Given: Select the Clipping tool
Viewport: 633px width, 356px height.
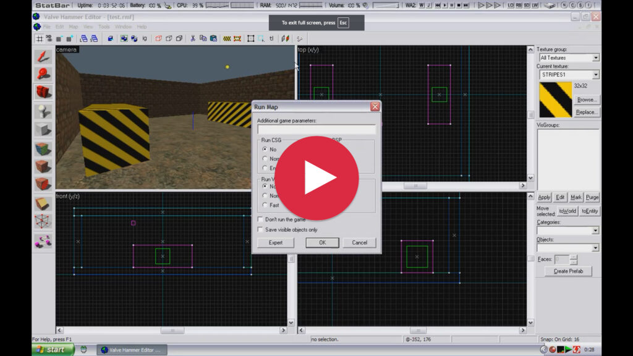Looking at the screenshot, I should (x=43, y=203).
